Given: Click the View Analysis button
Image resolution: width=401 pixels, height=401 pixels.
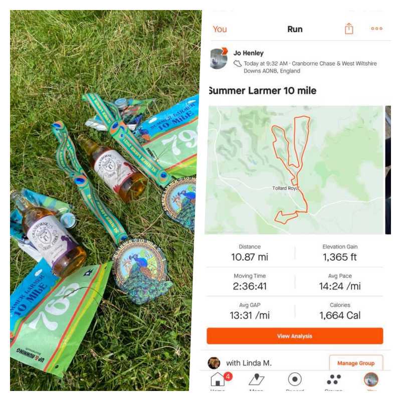Looking at the screenshot, I should coord(295,336).
